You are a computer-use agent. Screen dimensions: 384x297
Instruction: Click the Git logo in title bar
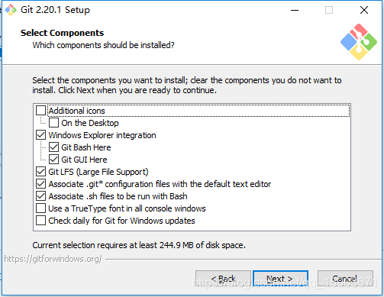point(11,10)
